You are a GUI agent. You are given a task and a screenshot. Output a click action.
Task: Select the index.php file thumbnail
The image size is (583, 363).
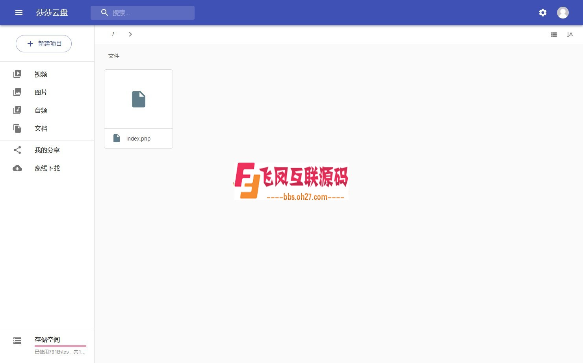[x=139, y=99]
